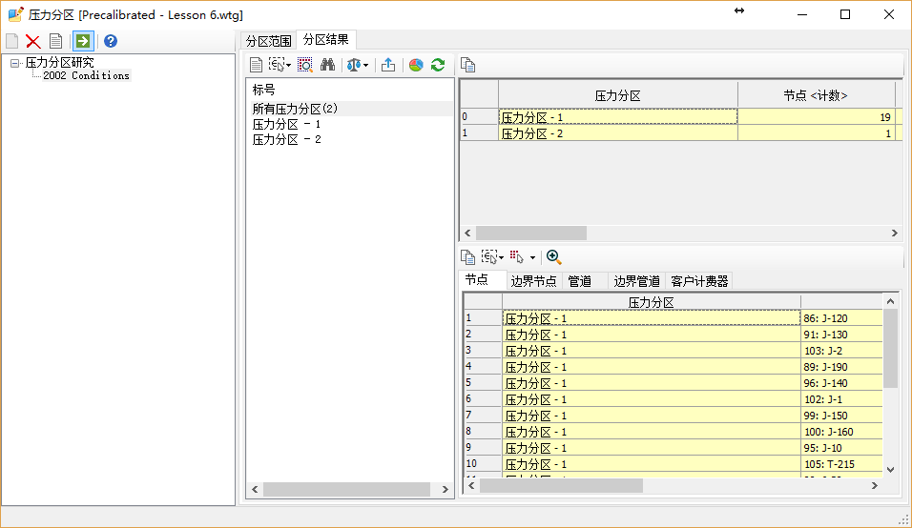Click the summary table's horizontal scrollbar left arrow
912x528 pixels.
coord(467,233)
